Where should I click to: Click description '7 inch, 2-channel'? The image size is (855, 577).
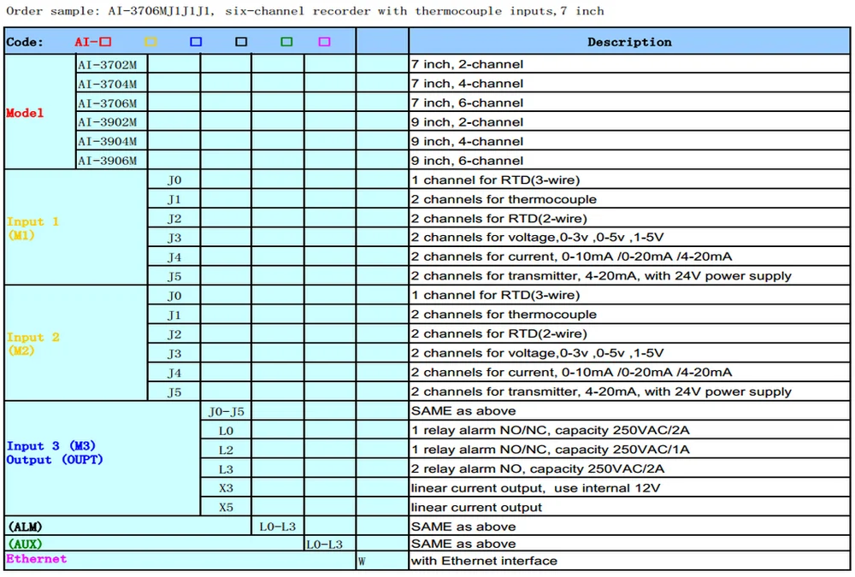click(x=468, y=64)
